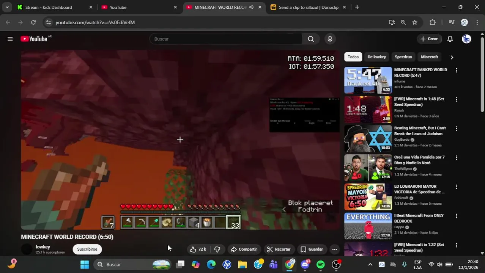
Task: Open Chrome extensions puzzle icon
Action: [x=433, y=22]
